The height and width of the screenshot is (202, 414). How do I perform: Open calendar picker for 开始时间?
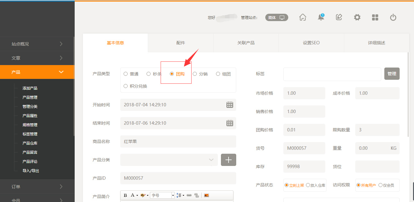tap(229, 105)
